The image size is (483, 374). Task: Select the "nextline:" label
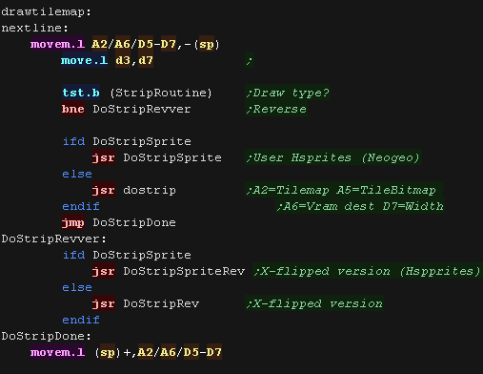[35, 28]
